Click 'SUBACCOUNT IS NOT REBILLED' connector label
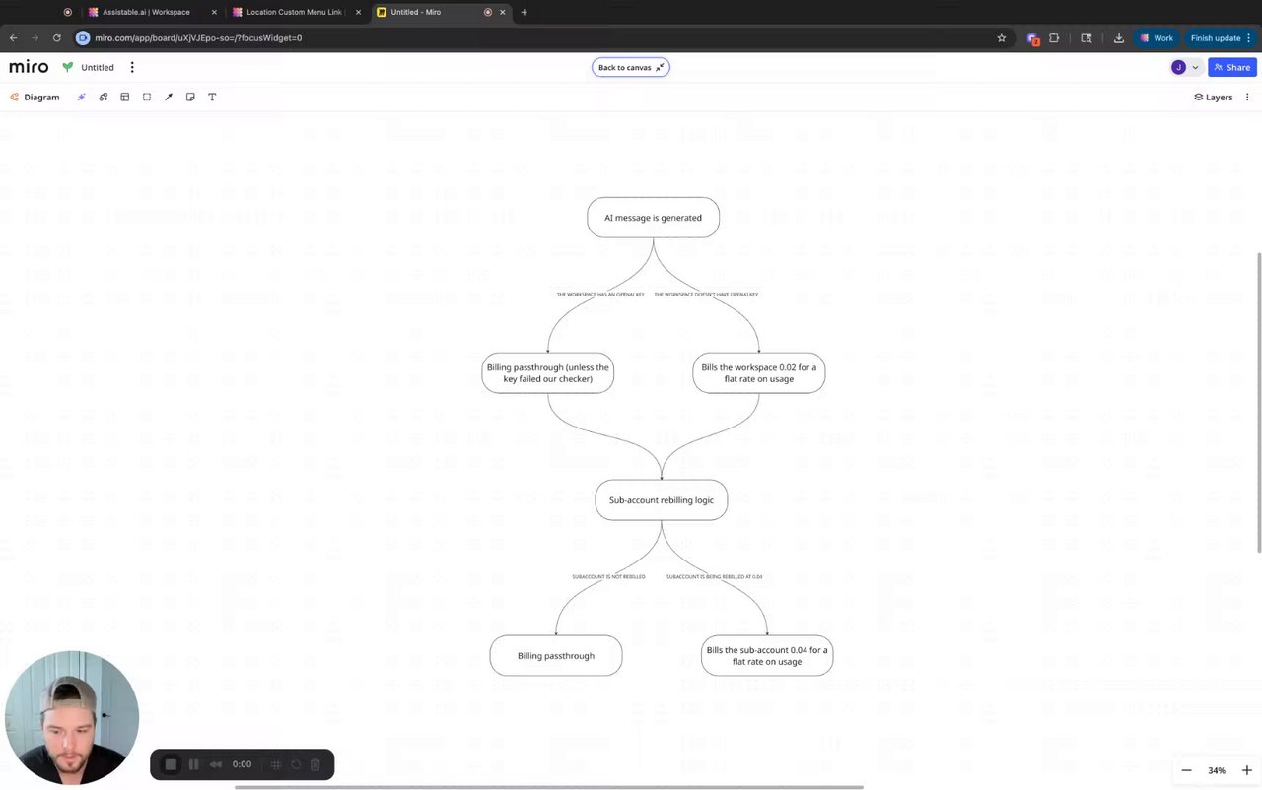Screen dimensions: 1262x790 [608, 576]
